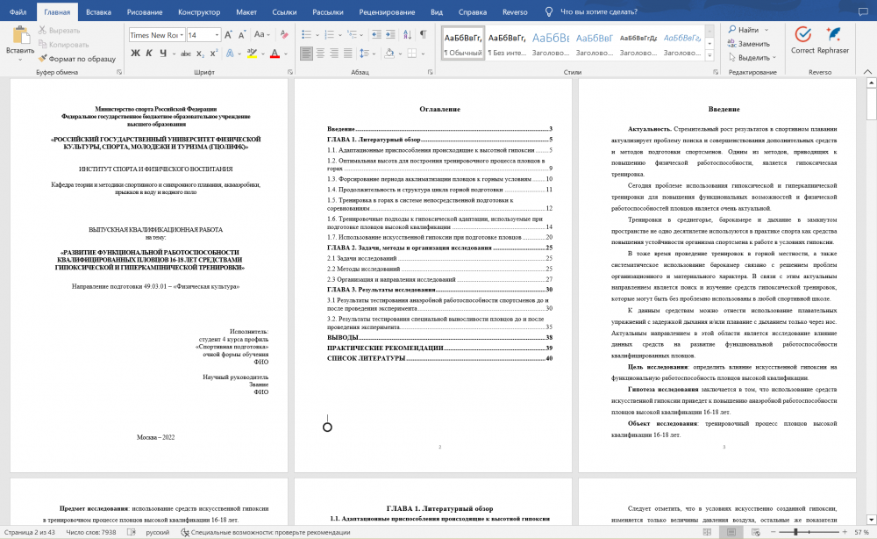
Task: Start a numbered list
Action: point(329,35)
